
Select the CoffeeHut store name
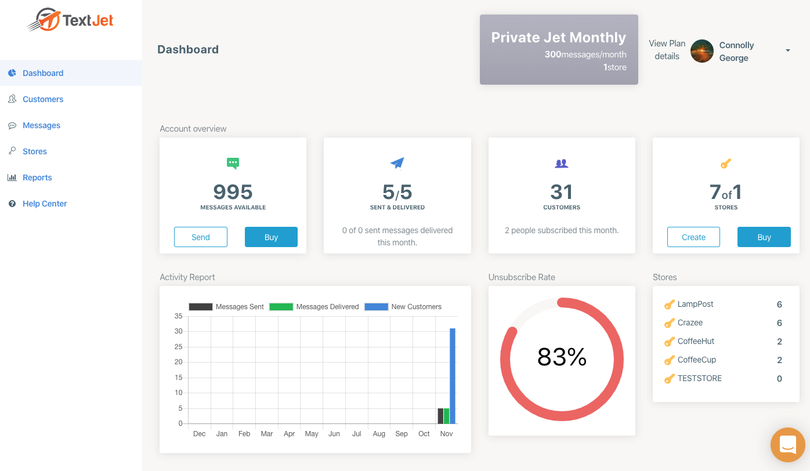click(696, 342)
